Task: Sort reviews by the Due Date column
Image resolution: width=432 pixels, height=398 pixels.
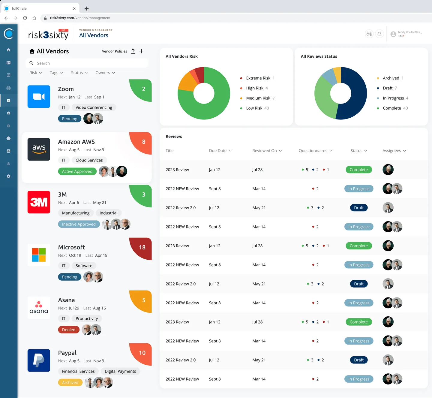Action: [x=220, y=151]
